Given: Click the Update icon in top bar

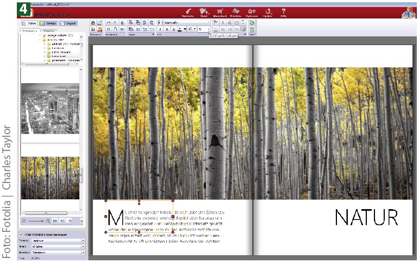Looking at the screenshot, I should [268, 10].
